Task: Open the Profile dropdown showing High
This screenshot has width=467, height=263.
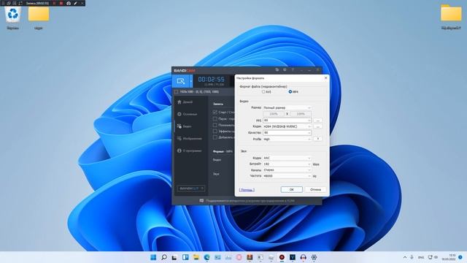Action: pos(287,139)
